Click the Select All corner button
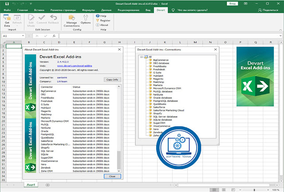This screenshot has width=284, height=192. coord(3,42)
